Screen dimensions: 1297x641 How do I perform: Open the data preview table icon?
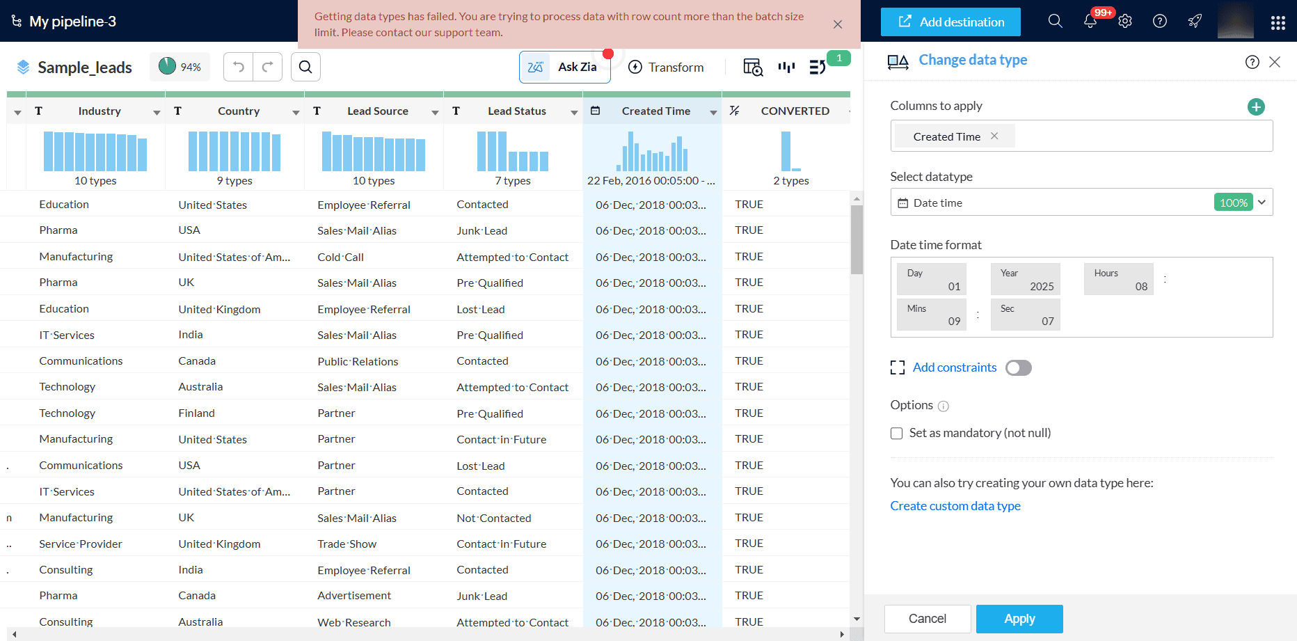(753, 67)
